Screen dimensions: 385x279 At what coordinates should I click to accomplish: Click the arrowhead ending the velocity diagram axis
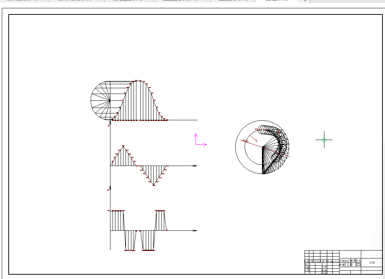pyautogui.click(x=195, y=166)
